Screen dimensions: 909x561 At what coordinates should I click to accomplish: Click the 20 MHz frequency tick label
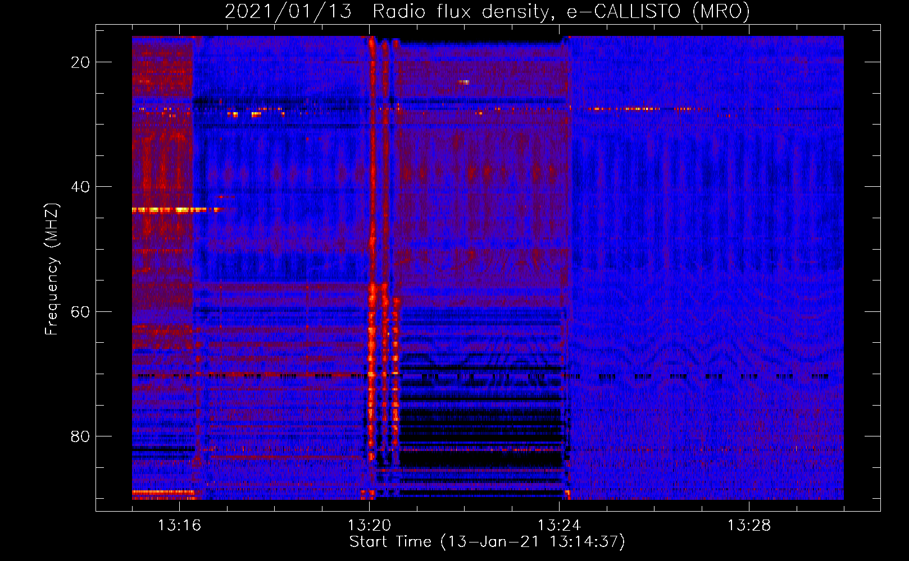(80, 62)
